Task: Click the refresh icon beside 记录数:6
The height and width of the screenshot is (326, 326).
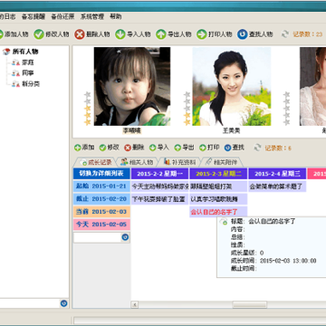Action: click(x=257, y=148)
